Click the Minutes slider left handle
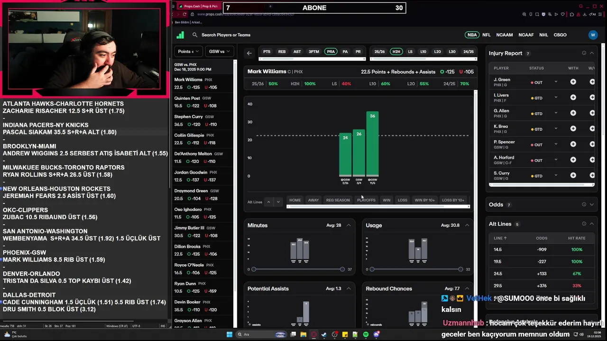Screen dimensions: 607x341 point(254,269)
